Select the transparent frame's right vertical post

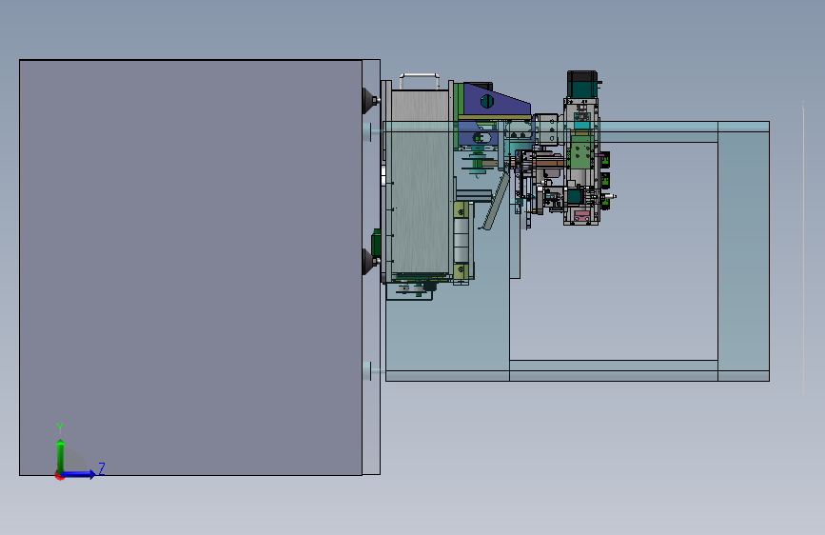point(743,251)
